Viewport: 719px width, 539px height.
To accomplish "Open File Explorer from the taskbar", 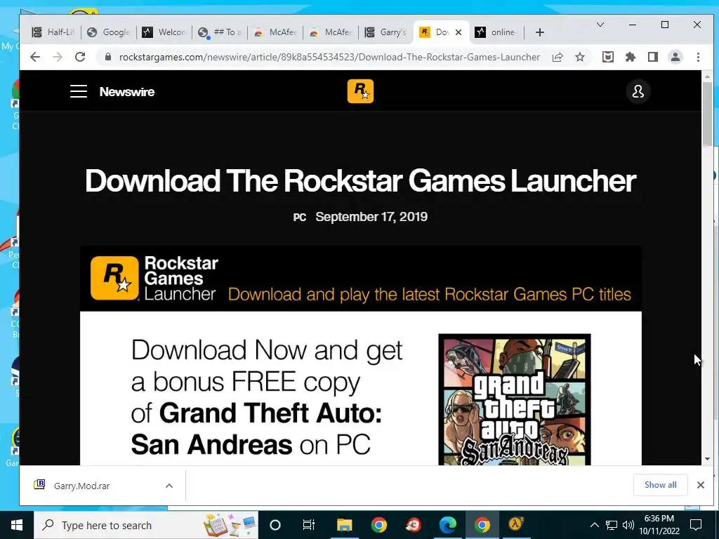I will tap(344, 525).
